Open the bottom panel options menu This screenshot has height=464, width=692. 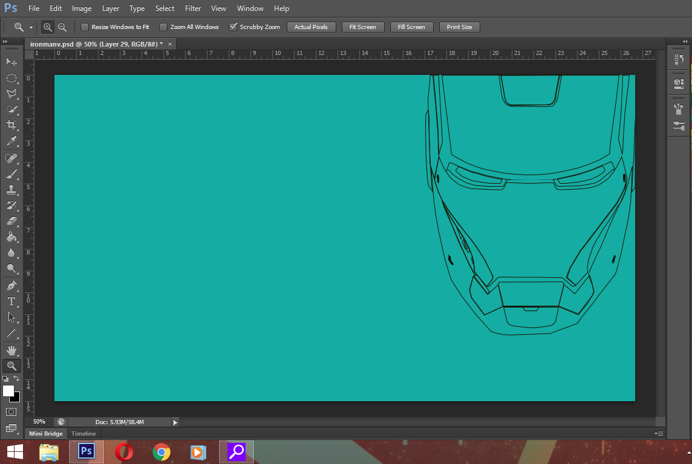pyautogui.click(x=659, y=434)
